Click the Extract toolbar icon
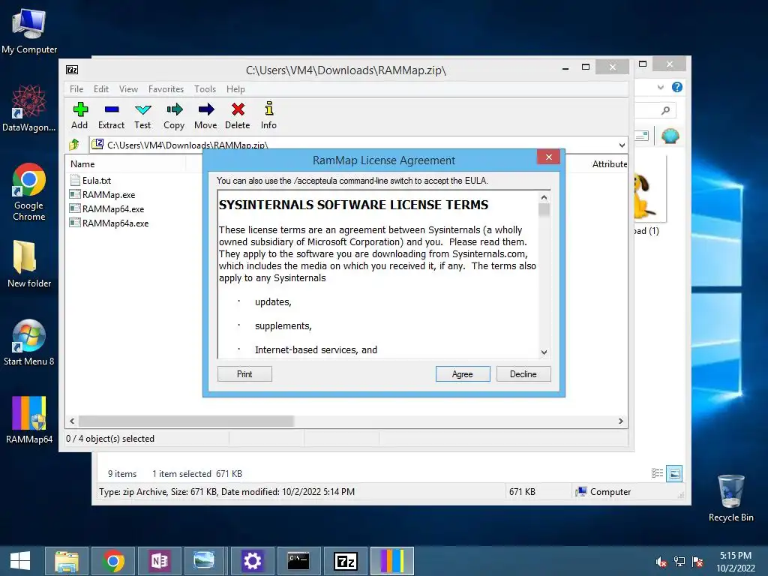 click(x=111, y=115)
